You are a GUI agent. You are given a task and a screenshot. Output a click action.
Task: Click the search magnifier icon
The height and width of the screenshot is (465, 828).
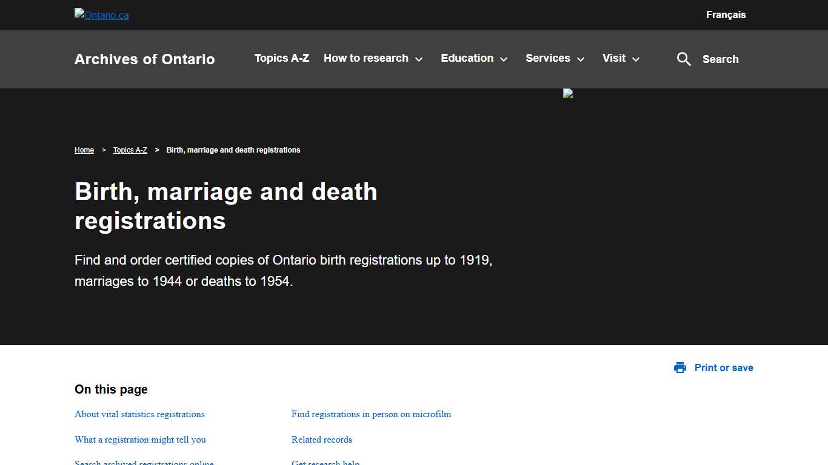click(x=684, y=59)
